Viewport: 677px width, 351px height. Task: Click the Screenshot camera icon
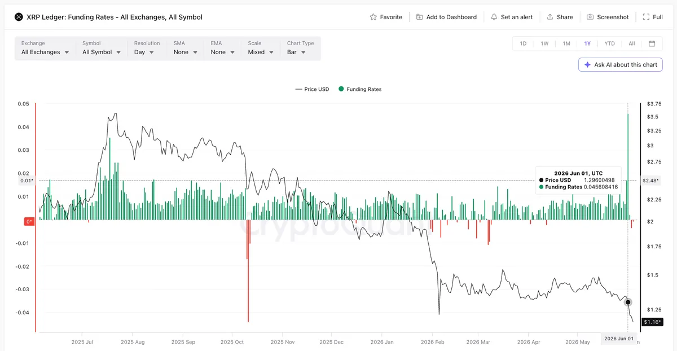pyautogui.click(x=590, y=17)
